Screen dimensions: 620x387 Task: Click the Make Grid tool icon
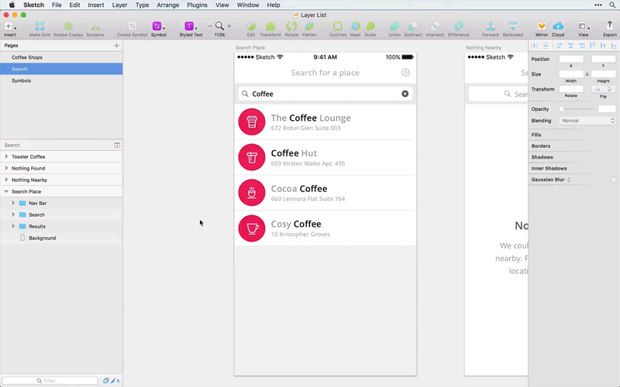(x=40, y=27)
